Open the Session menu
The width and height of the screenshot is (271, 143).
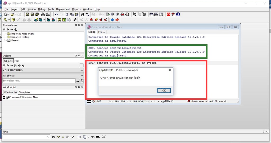[32, 9]
